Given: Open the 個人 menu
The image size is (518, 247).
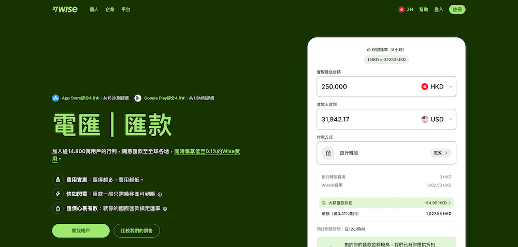Looking at the screenshot, I should [x=94, y=9].
